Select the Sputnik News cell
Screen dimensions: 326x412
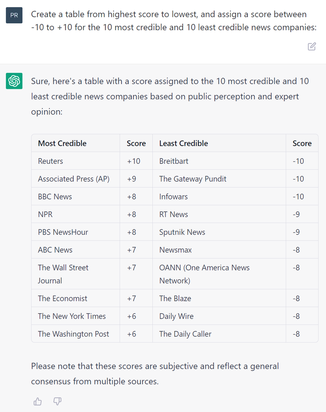(219, 232)
